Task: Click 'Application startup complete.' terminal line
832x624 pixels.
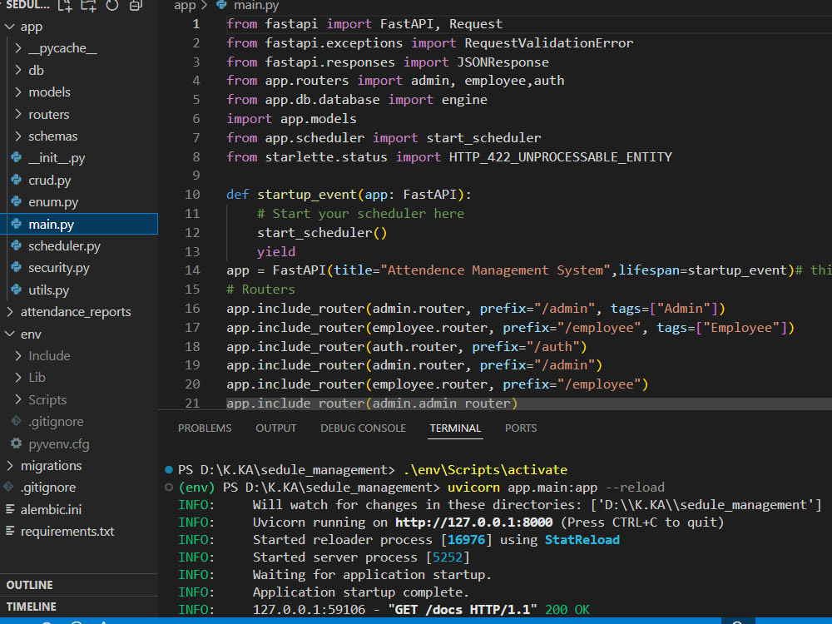Action: point(361,592)
